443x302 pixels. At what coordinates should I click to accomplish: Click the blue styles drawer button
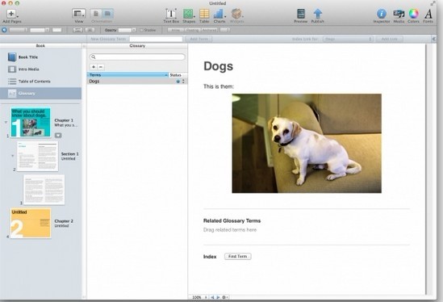point(4,30)
